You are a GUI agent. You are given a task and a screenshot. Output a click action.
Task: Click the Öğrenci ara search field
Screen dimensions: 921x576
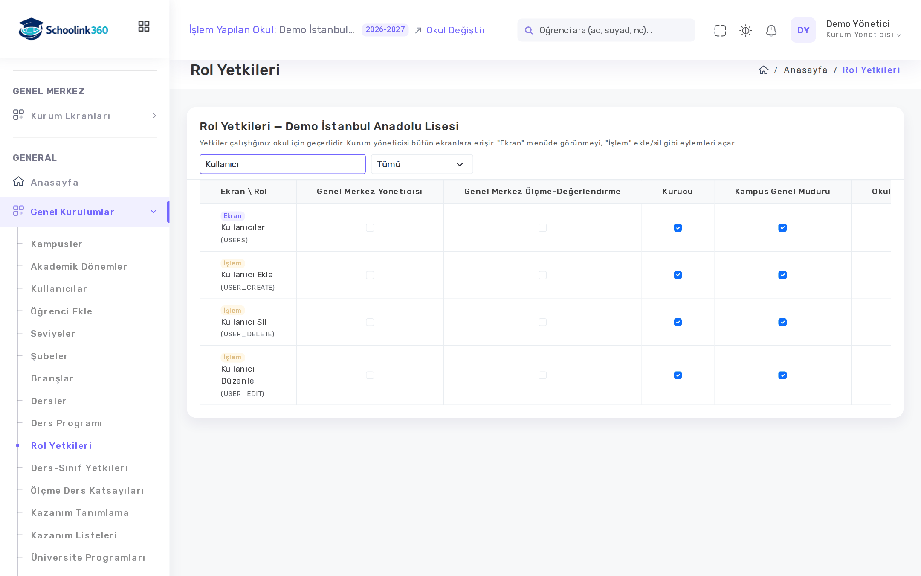(606, 30)
